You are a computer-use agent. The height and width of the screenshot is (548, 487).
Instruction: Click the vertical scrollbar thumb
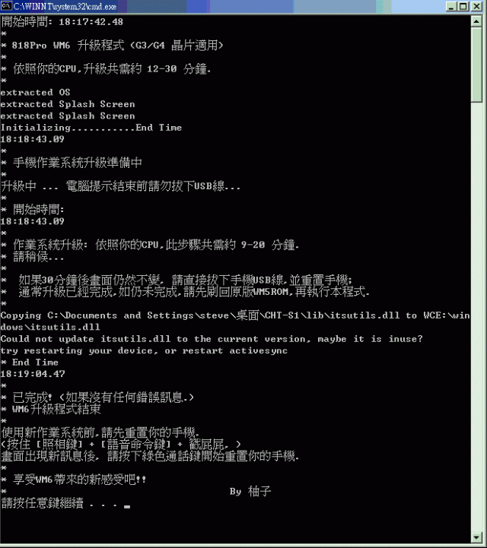[476, 65]
